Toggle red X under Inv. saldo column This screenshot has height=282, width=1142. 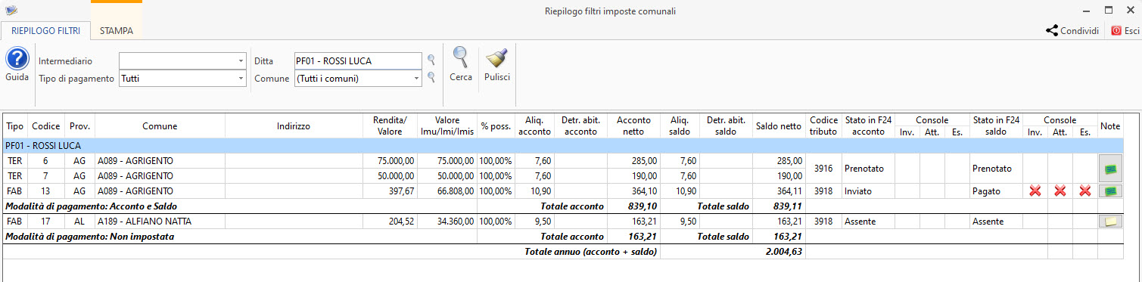[x=1035, y=191]
